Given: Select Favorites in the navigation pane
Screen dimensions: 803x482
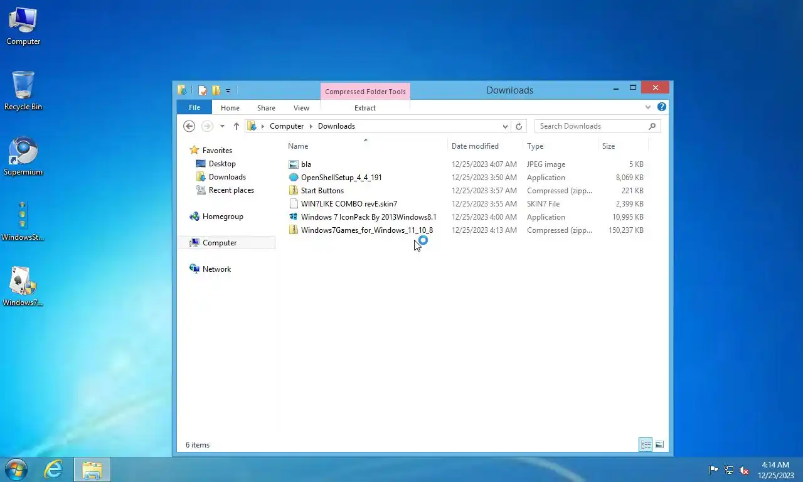Looking at the screenshot, I should [x=217, y=151].
